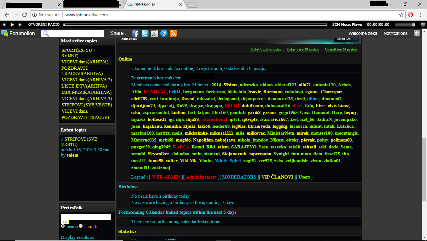The image size is (427, 241).
Task: Open the POZDRAVI I TRACEVI(ARHIVA) topic
Action: [82, 71]
